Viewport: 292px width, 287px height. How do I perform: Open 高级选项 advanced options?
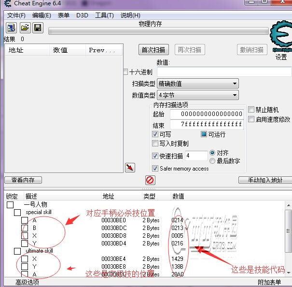[x=27, y=282]
